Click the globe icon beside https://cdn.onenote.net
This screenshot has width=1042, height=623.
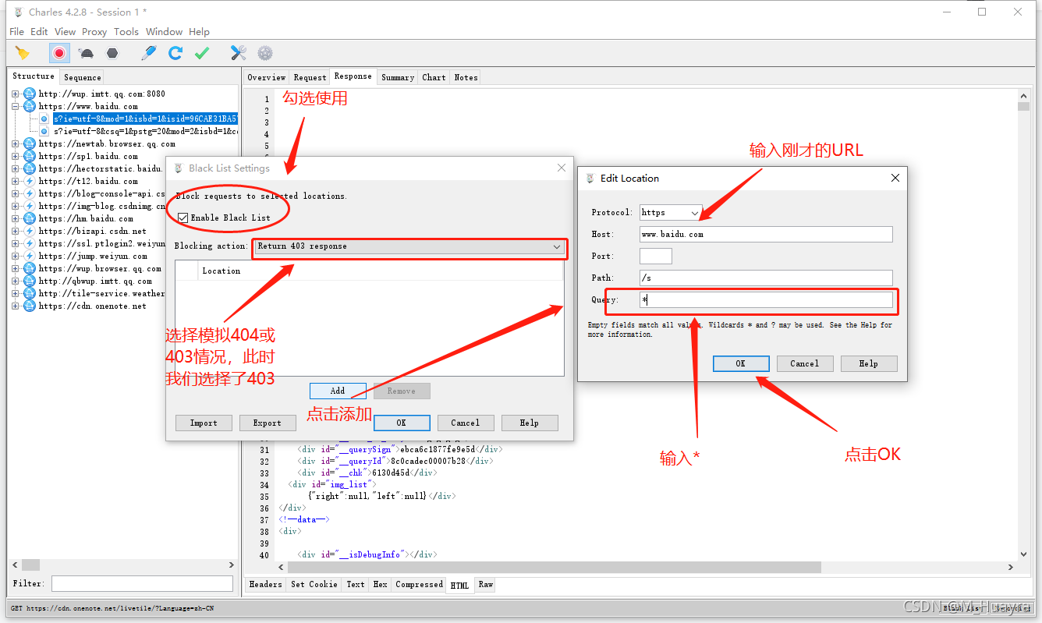30,306
